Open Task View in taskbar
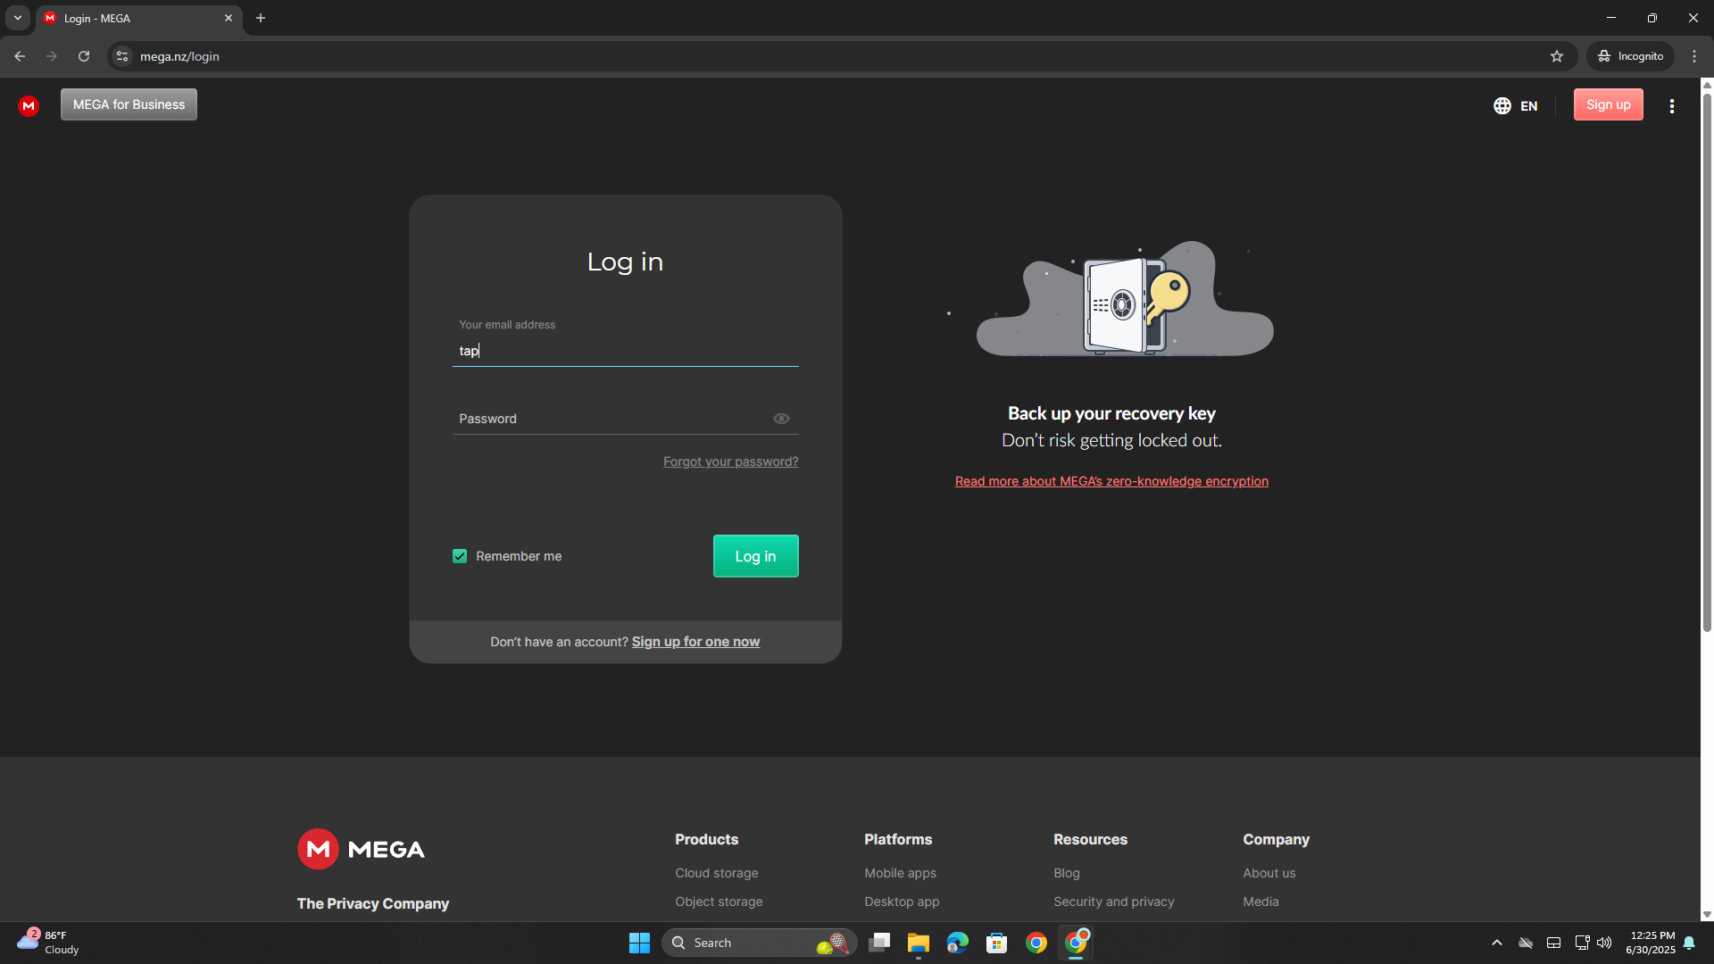Screen dimensions: 1714x964 point(879,943)
